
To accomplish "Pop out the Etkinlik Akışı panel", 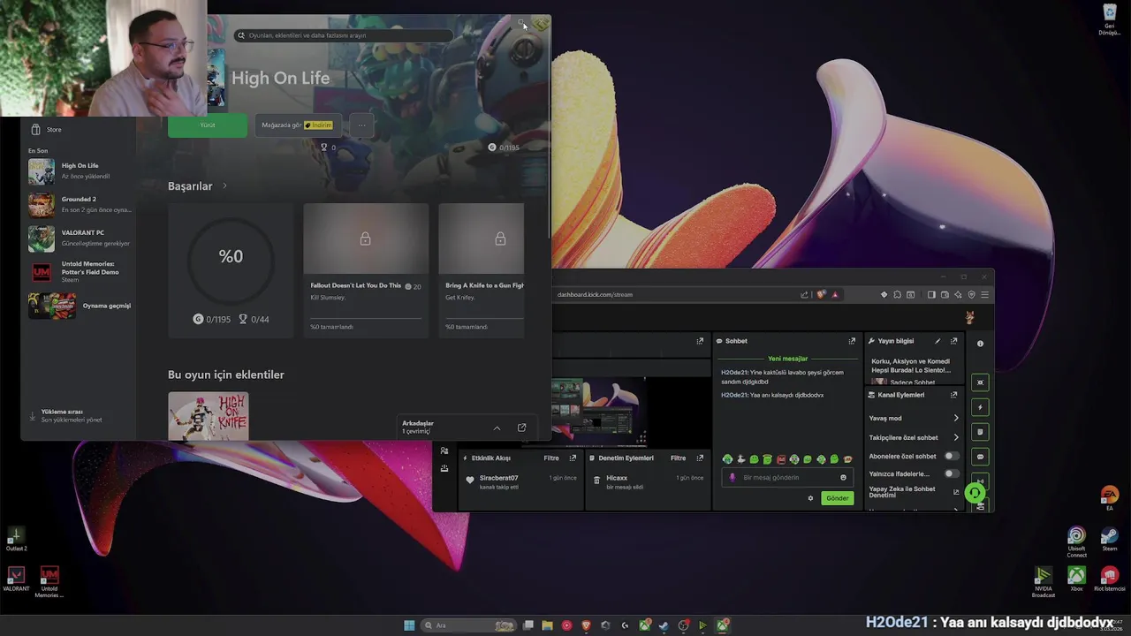I will [573, 458].
